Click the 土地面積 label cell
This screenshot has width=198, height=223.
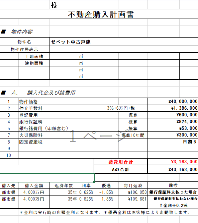34,56
